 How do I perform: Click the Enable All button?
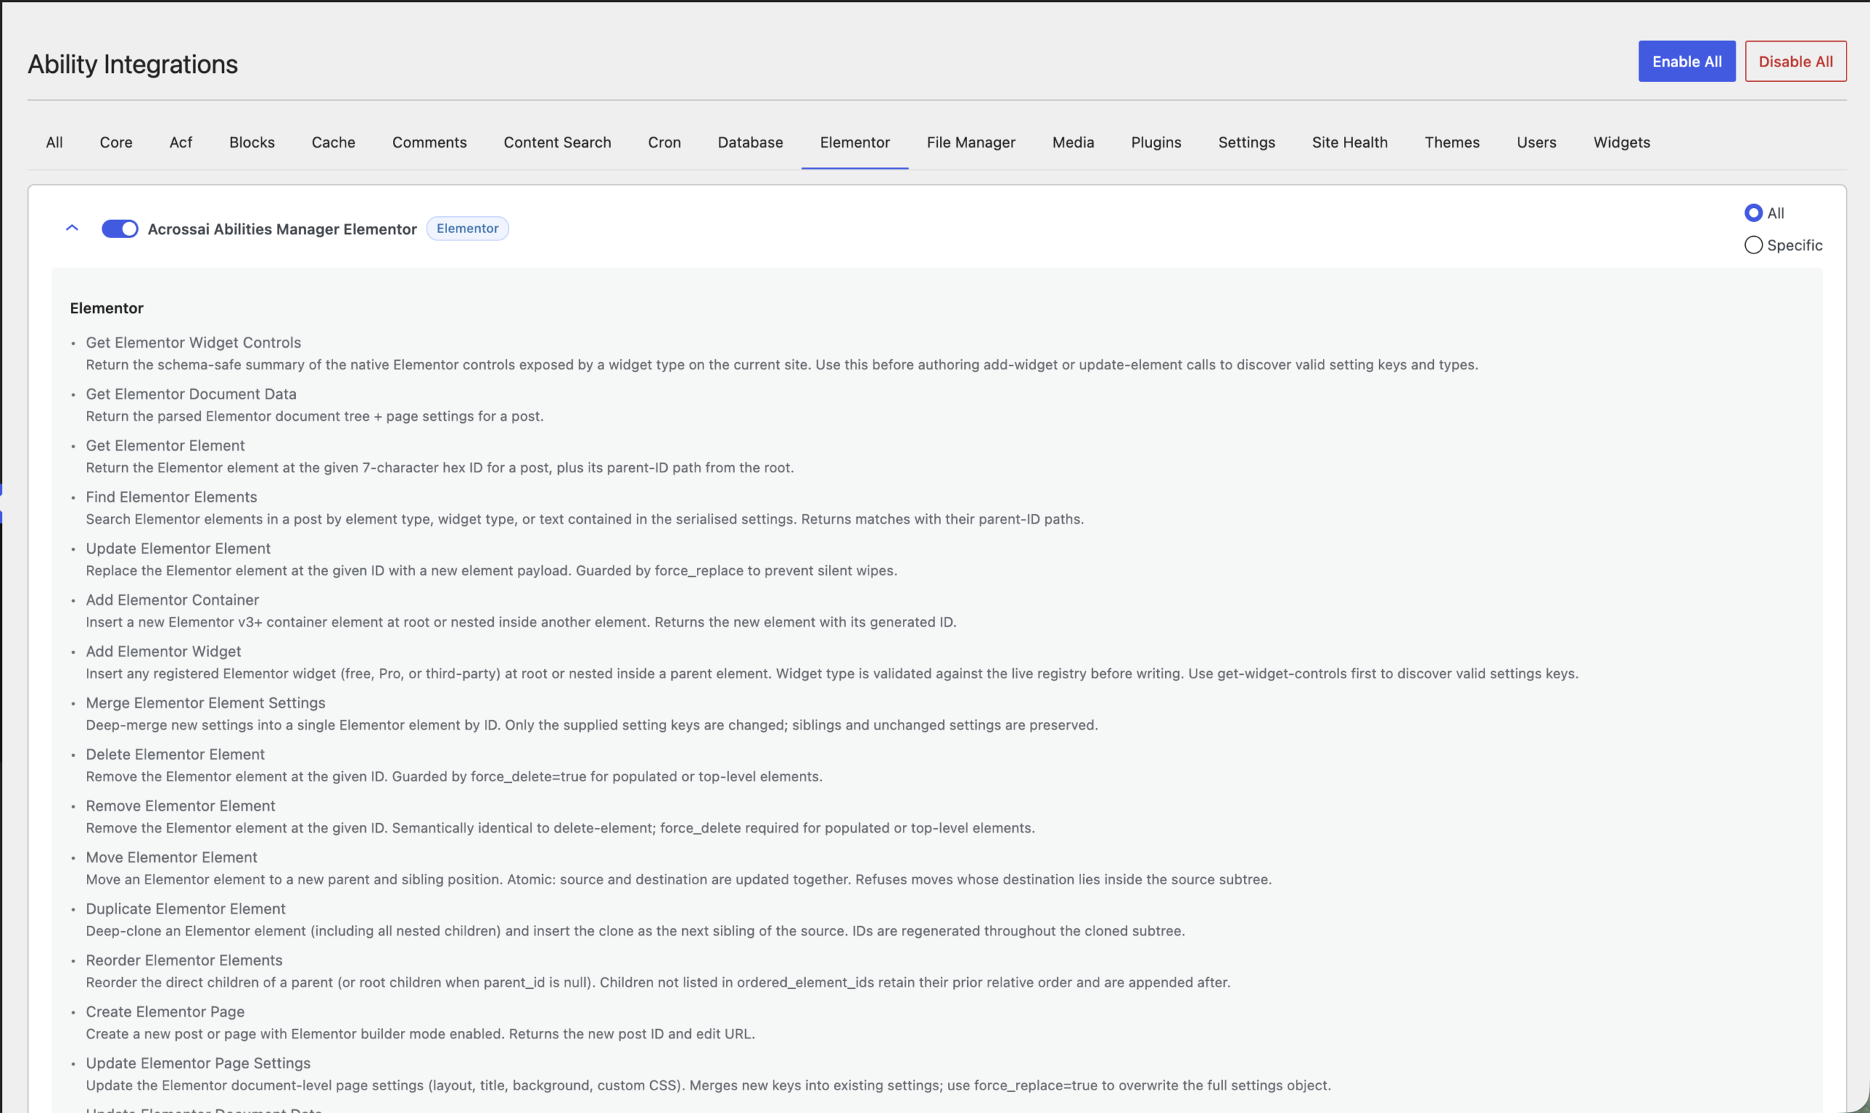pyautogui.click(x=1686, y=61)
